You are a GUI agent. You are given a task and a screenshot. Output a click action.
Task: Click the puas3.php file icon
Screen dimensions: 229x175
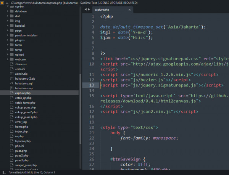pyautogui.click(x=12, y=160)
